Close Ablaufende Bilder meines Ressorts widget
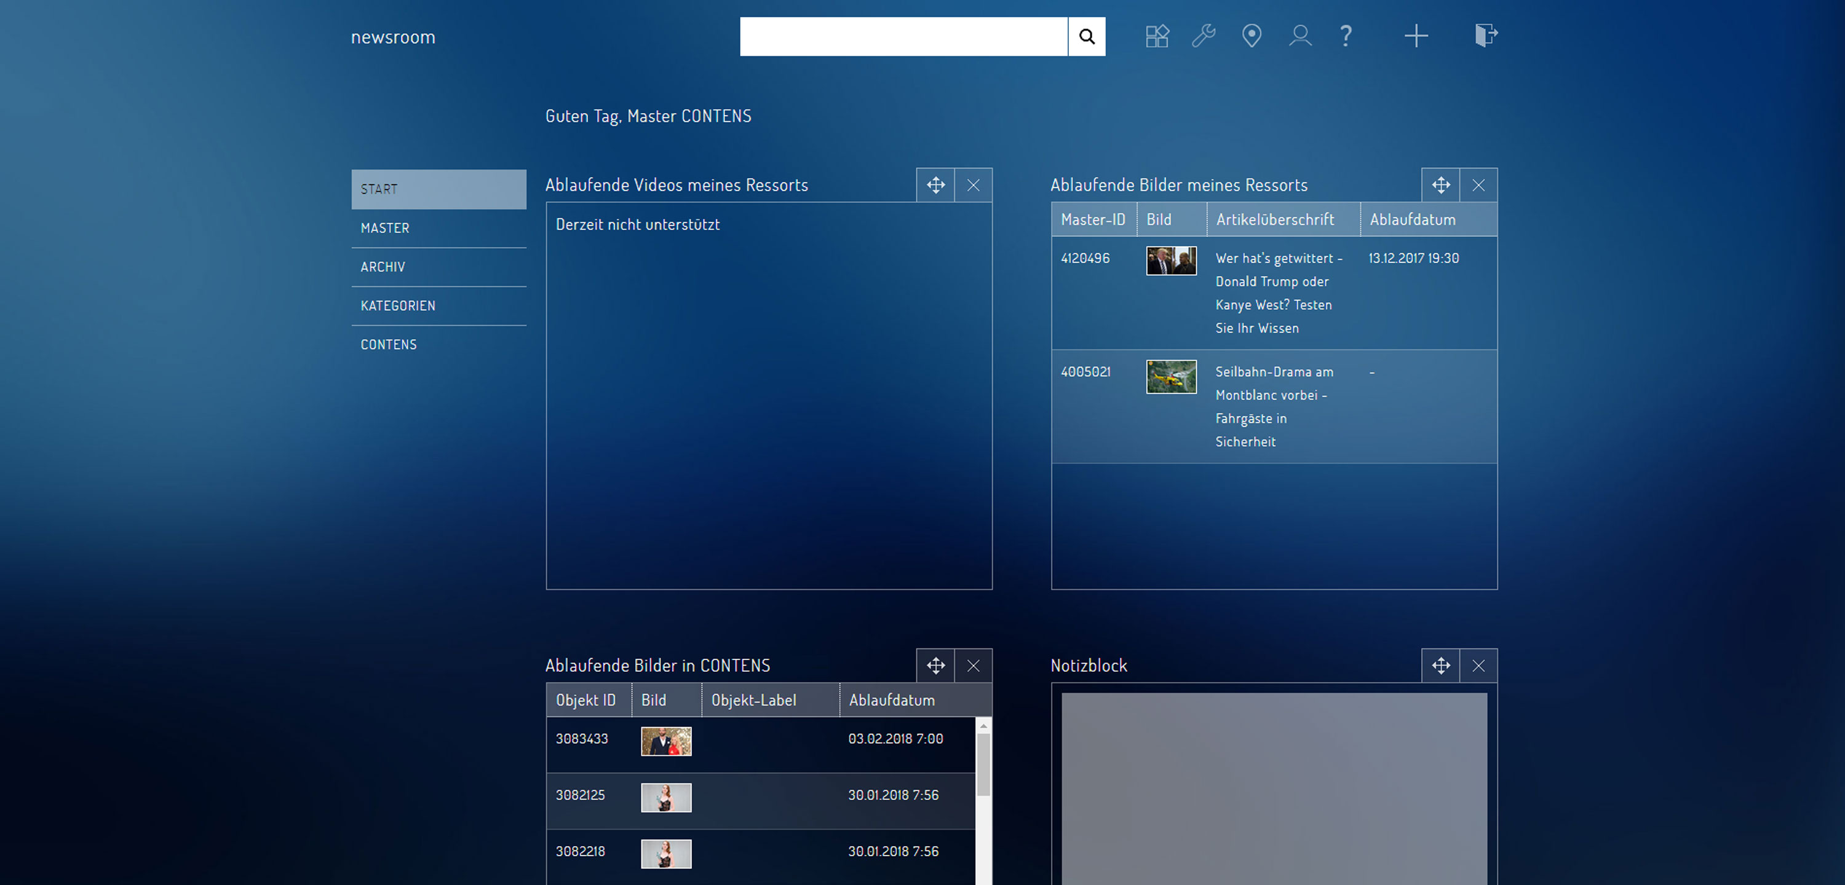 coord(1478,186)
